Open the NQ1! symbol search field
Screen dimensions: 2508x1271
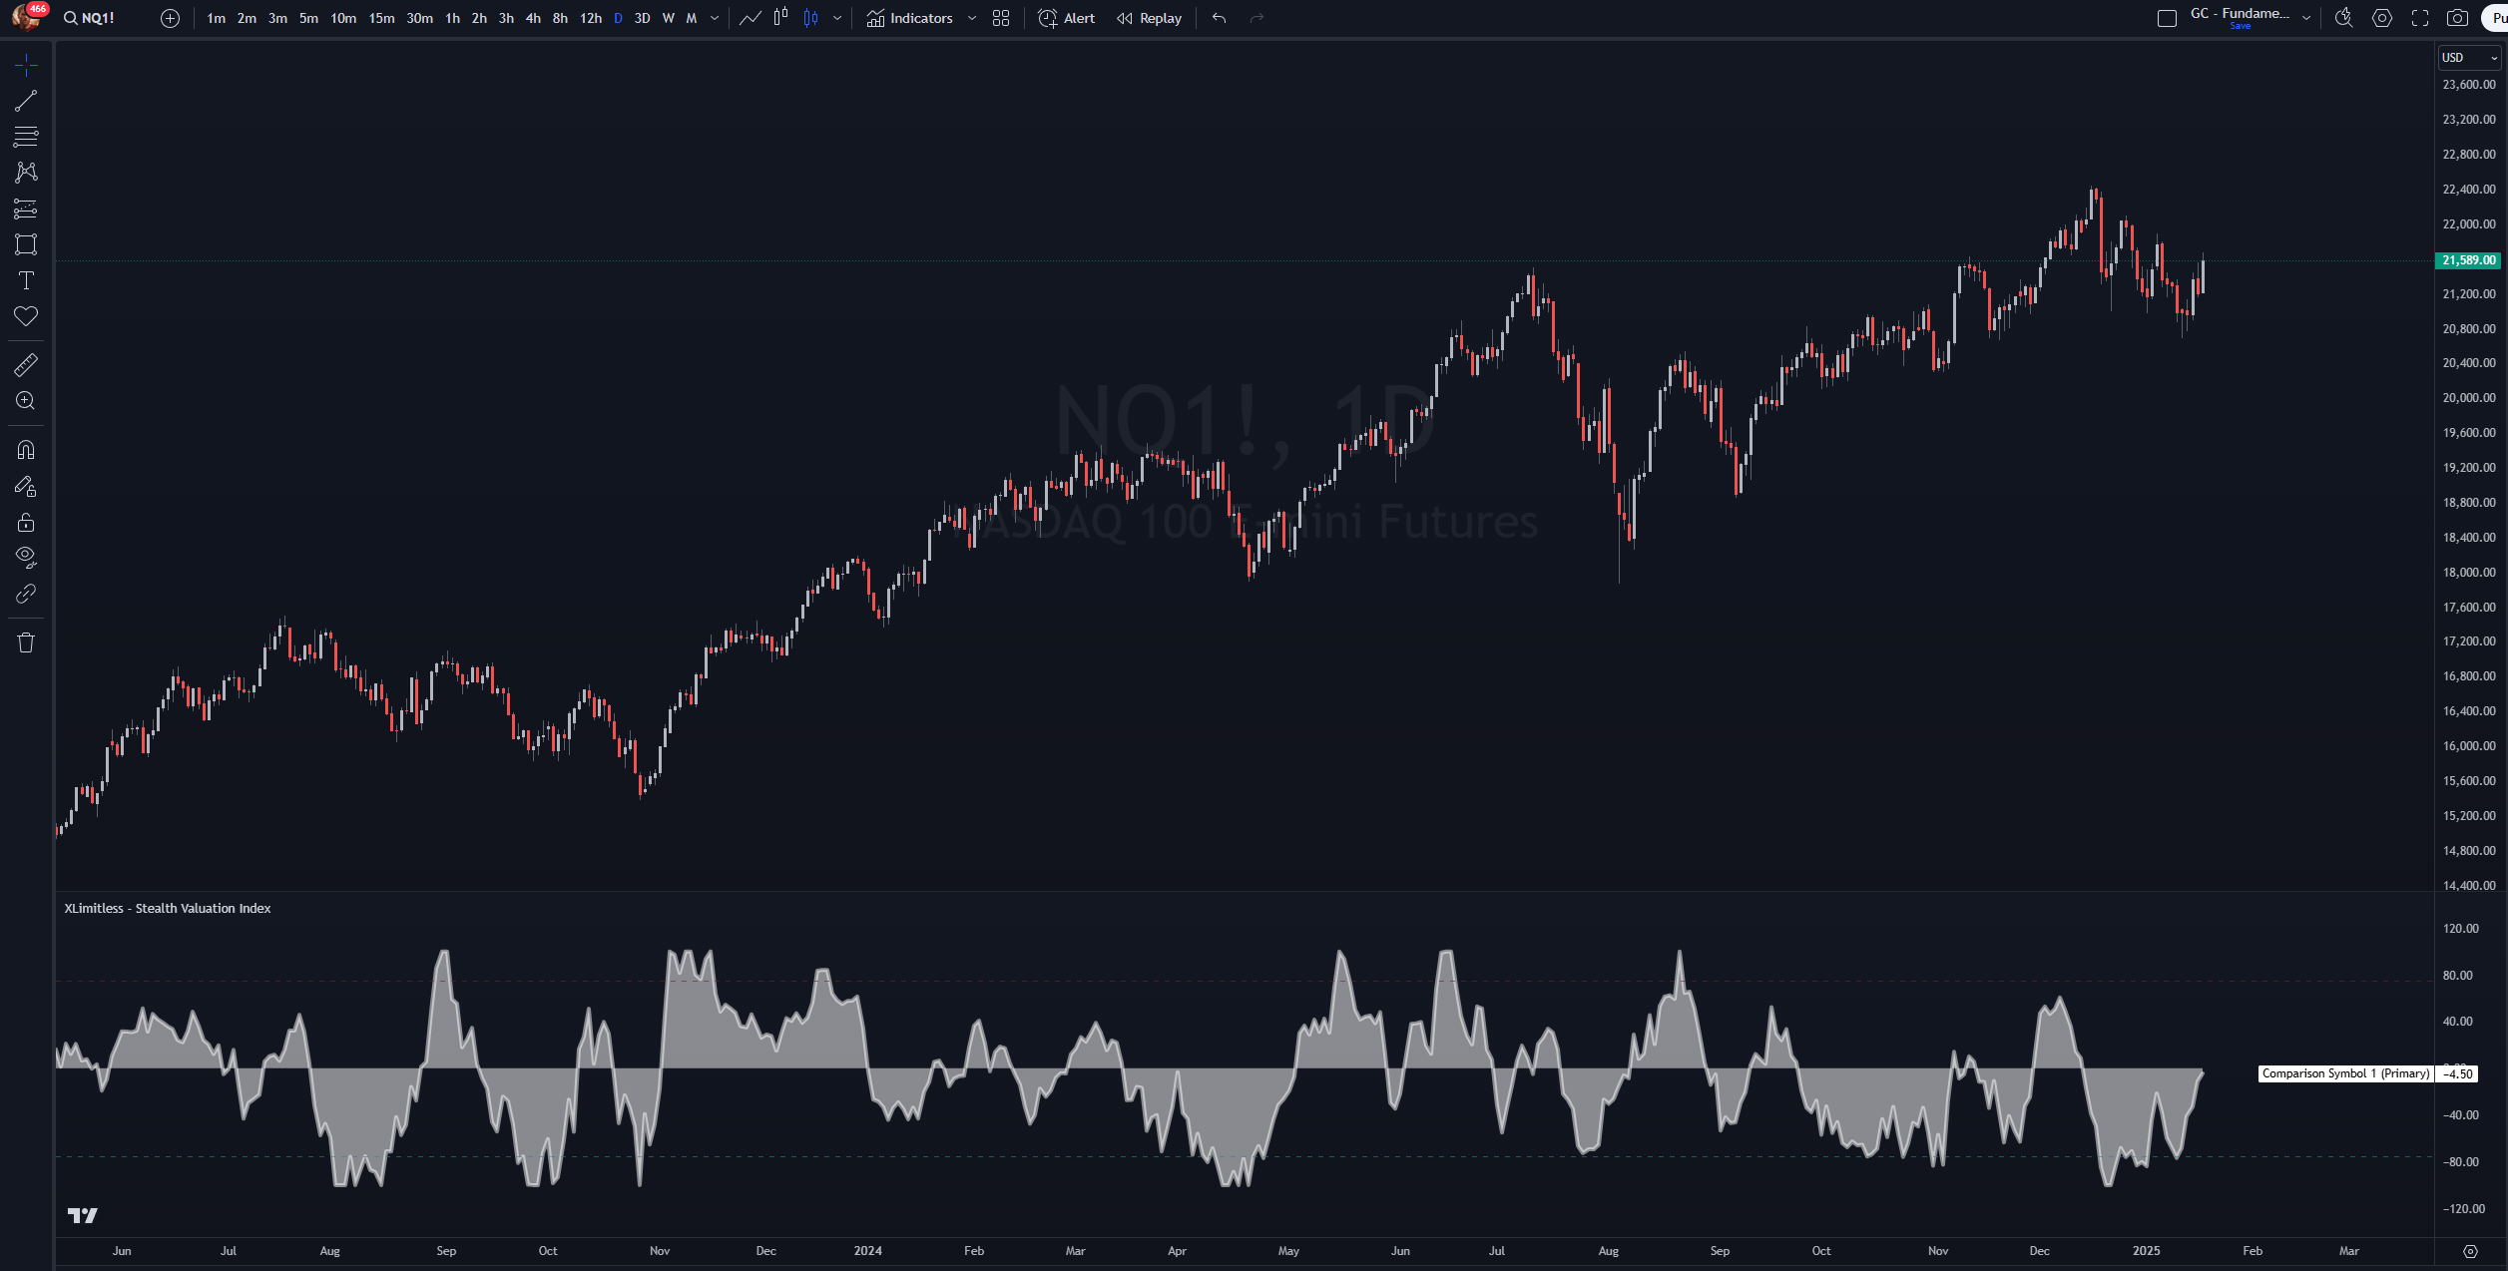click(90, 18)
